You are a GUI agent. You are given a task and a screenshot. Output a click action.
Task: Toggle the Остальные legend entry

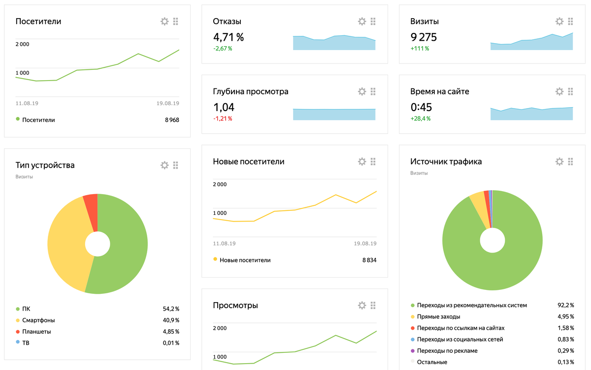429,362
